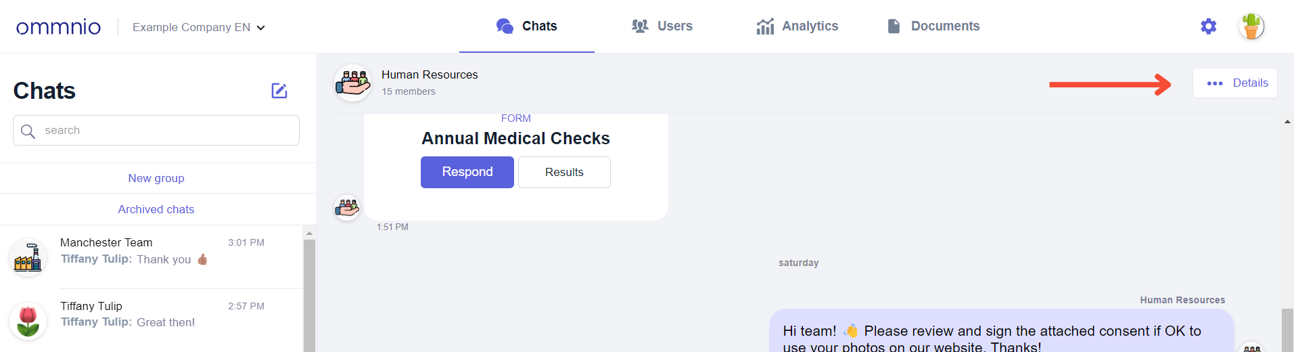The width and height of the screenshot is (1294, 352).
Task: Click the Manchester Team factory avatar
Action: 28,258
